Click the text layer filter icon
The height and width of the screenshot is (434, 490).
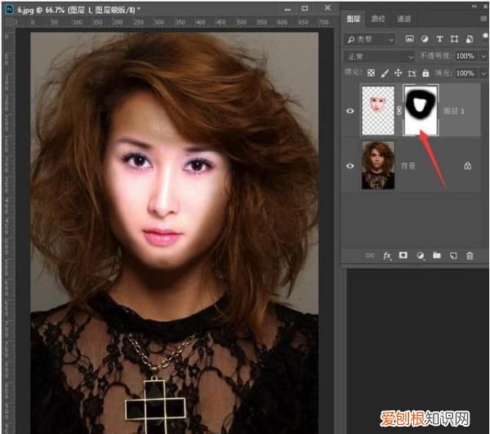(439, 38)
